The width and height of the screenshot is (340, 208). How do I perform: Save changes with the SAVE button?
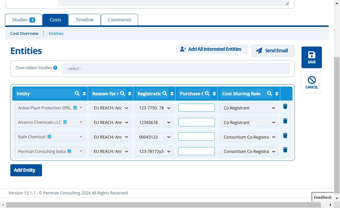(x=312, y=57)
